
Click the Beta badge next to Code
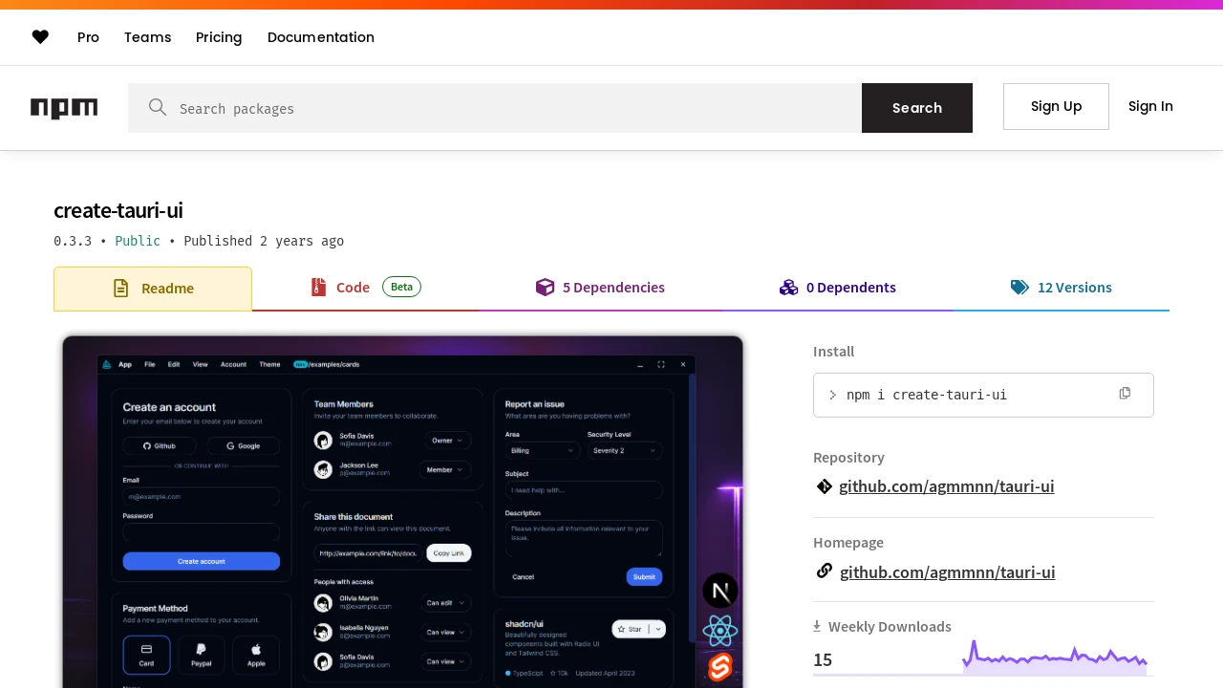click(x=401, y=287)
